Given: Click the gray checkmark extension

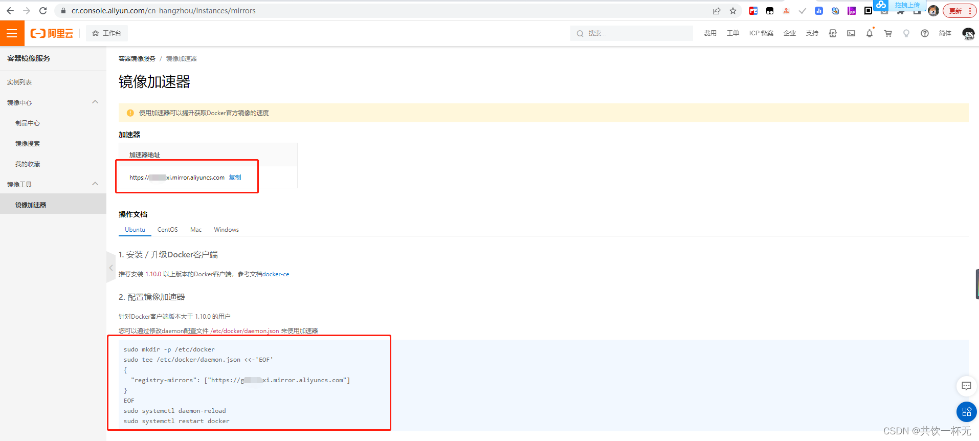Looking at the screenshot, I should click(x=803, y=11).
